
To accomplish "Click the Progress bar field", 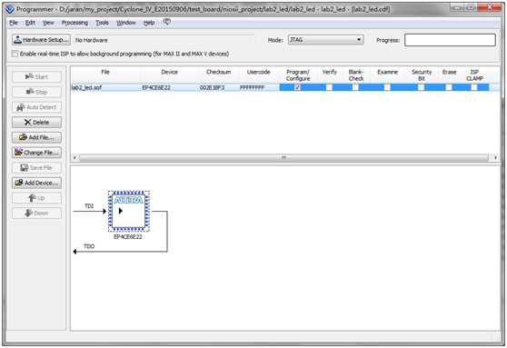I will [x=450, y=40].
